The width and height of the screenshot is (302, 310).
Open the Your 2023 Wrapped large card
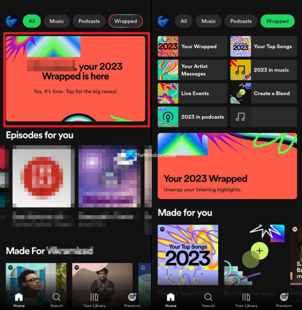[227, 166]
